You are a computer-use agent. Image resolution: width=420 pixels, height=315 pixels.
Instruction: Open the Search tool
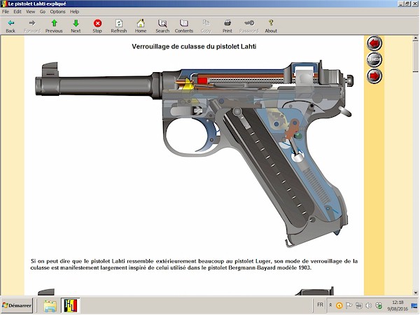tap(162, 26)
